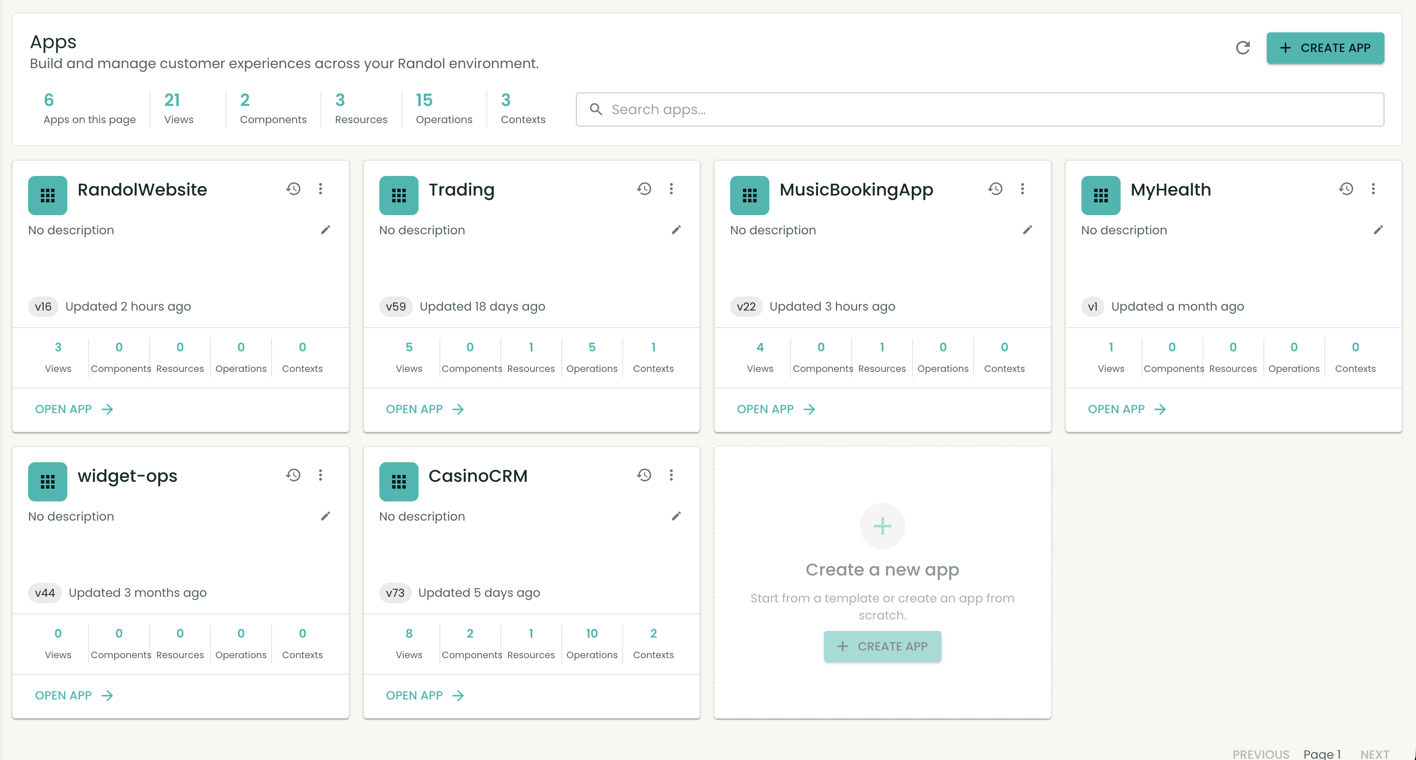Open the RandolWebsite three-dot menu
The image size is (1416, 760).
tap(321, 189)
